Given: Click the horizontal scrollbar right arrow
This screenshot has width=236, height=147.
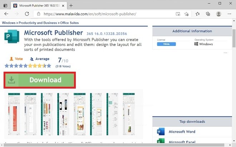Looking at the screenshot, I should click(x=230, y=145).
